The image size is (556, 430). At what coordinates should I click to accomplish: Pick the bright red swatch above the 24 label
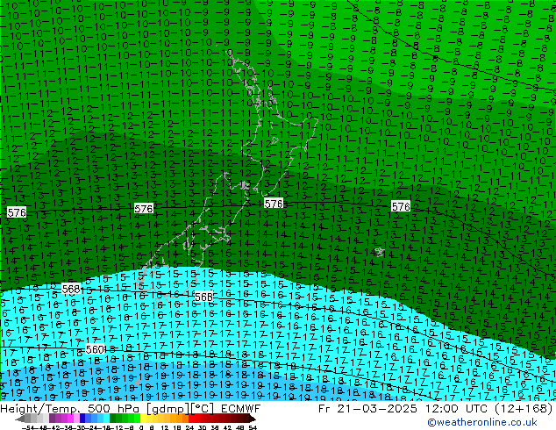191,419
